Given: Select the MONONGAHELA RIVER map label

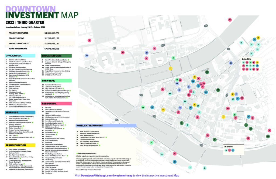Looking at the screenshot, I should click(x=155, y=128).
